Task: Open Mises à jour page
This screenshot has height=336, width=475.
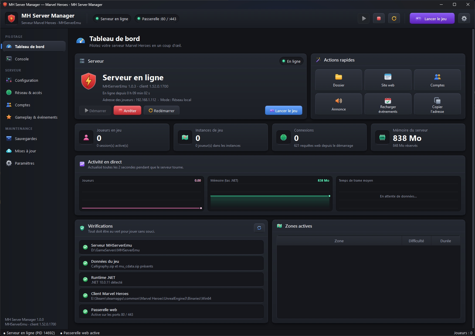Action: click(34, 151)
